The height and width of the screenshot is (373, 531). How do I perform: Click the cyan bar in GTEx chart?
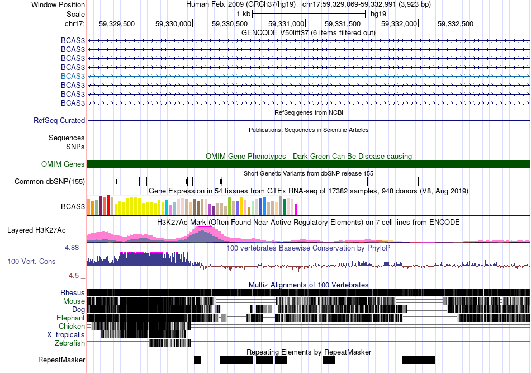(x=167, y=207)
